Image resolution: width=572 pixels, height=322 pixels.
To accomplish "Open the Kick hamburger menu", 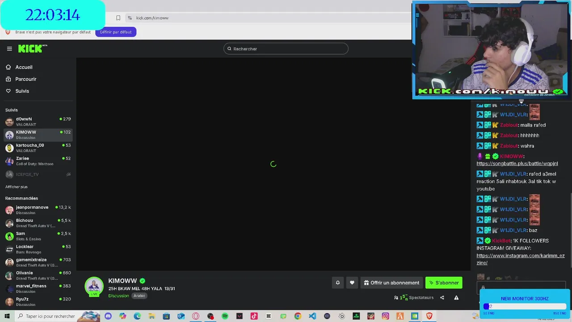I will (x=9, y=49).
